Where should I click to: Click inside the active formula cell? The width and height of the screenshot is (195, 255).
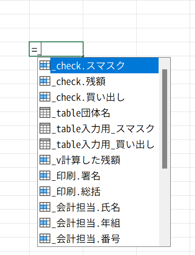click(56, 49)
